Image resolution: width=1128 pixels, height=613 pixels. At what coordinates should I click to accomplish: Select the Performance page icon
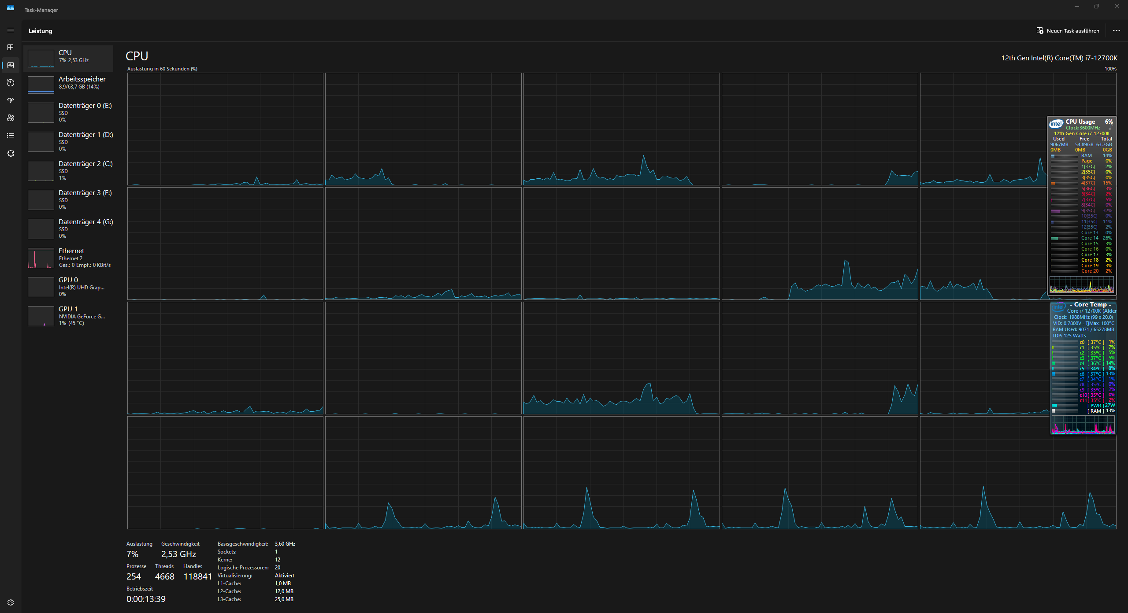click(x=11, y=65)
